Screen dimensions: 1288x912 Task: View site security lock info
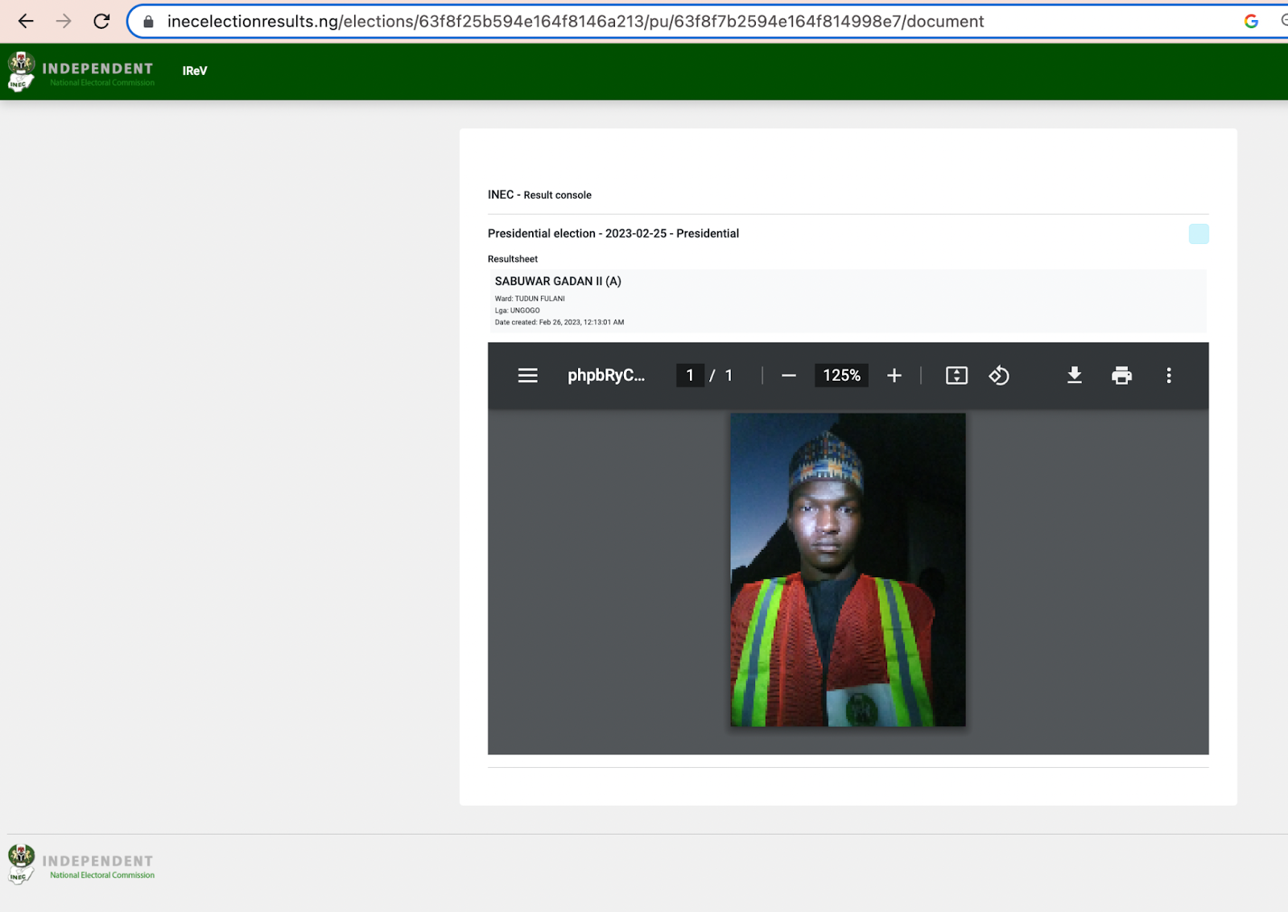(148, 22)
